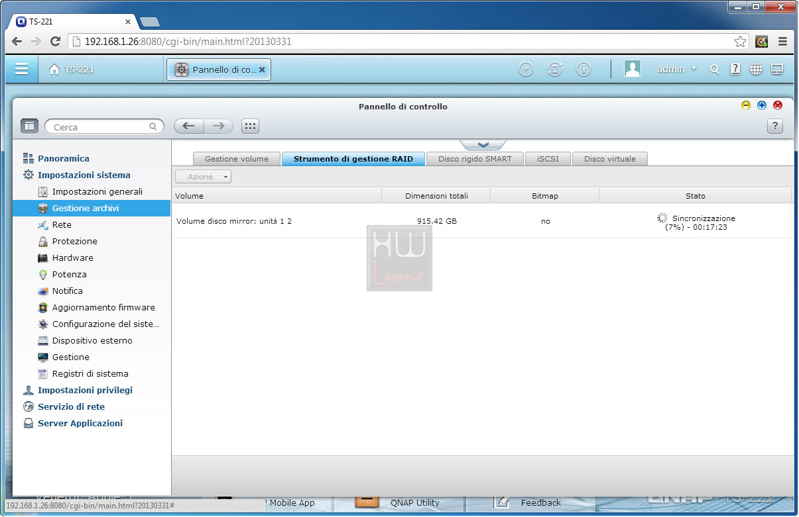Open external devices sync icon
The image size is (799, 517).
coord(555,69)
